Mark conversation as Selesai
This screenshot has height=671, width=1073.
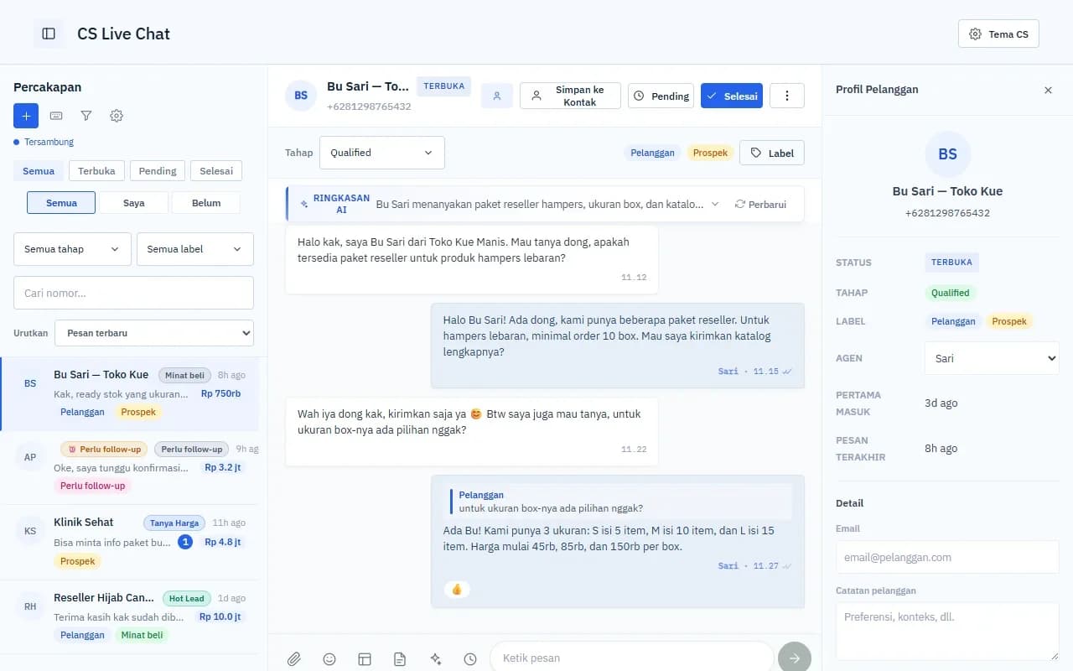[x=732, y=96]
